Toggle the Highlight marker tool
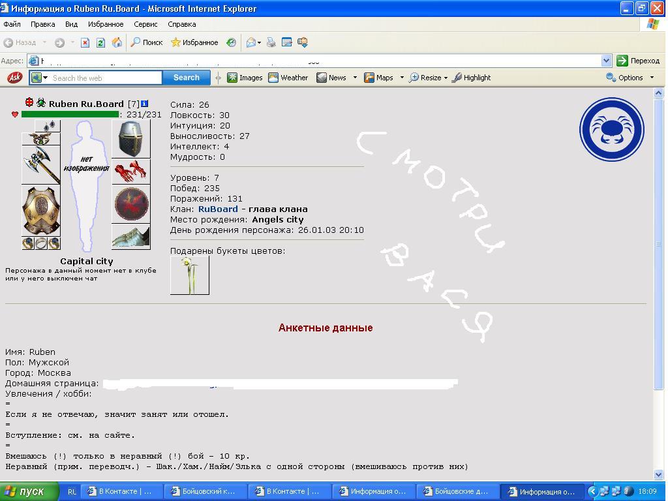 click(471, 78)
